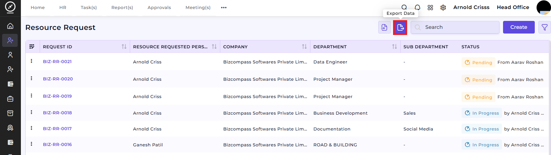Sort by Company column arrows

point(304,46)
